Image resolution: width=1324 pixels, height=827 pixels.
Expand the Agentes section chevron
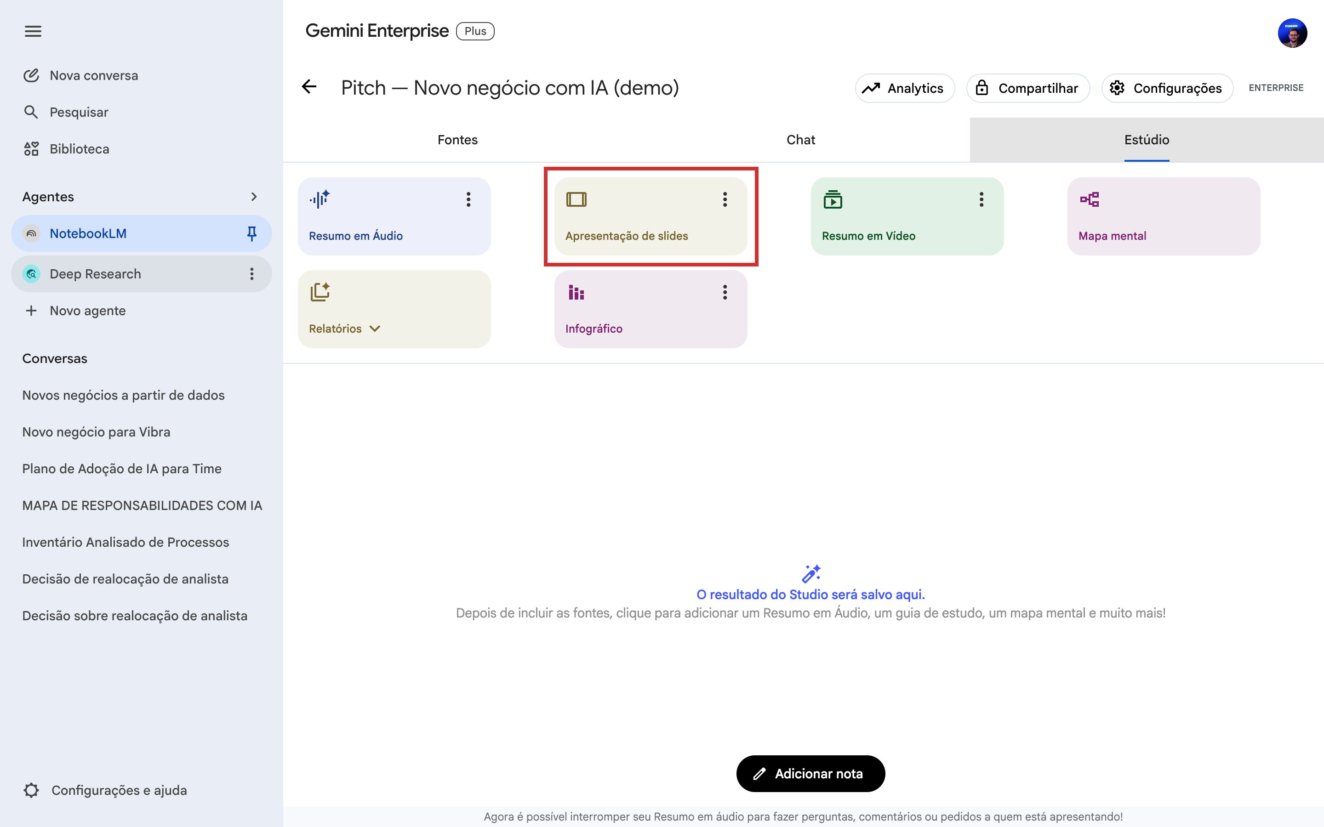tap(254, 197)
